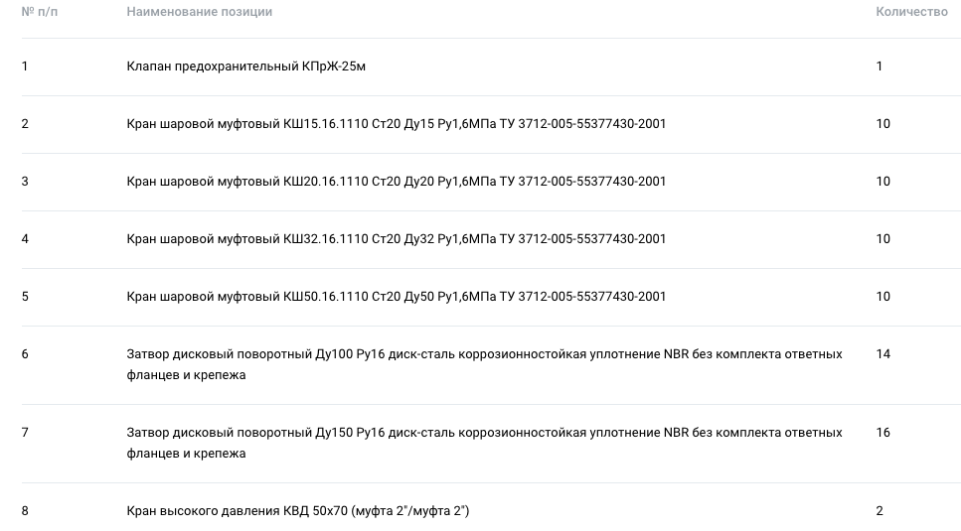
Task: Select the row for КШ20.16.1110 ball valve
Action: click(x=491, y=182)
